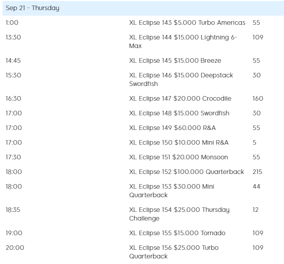The height and width of the screenshot is (264, 284).
Task: Select the 160 buy-in for Crocodile
Action: coord(258,99)
